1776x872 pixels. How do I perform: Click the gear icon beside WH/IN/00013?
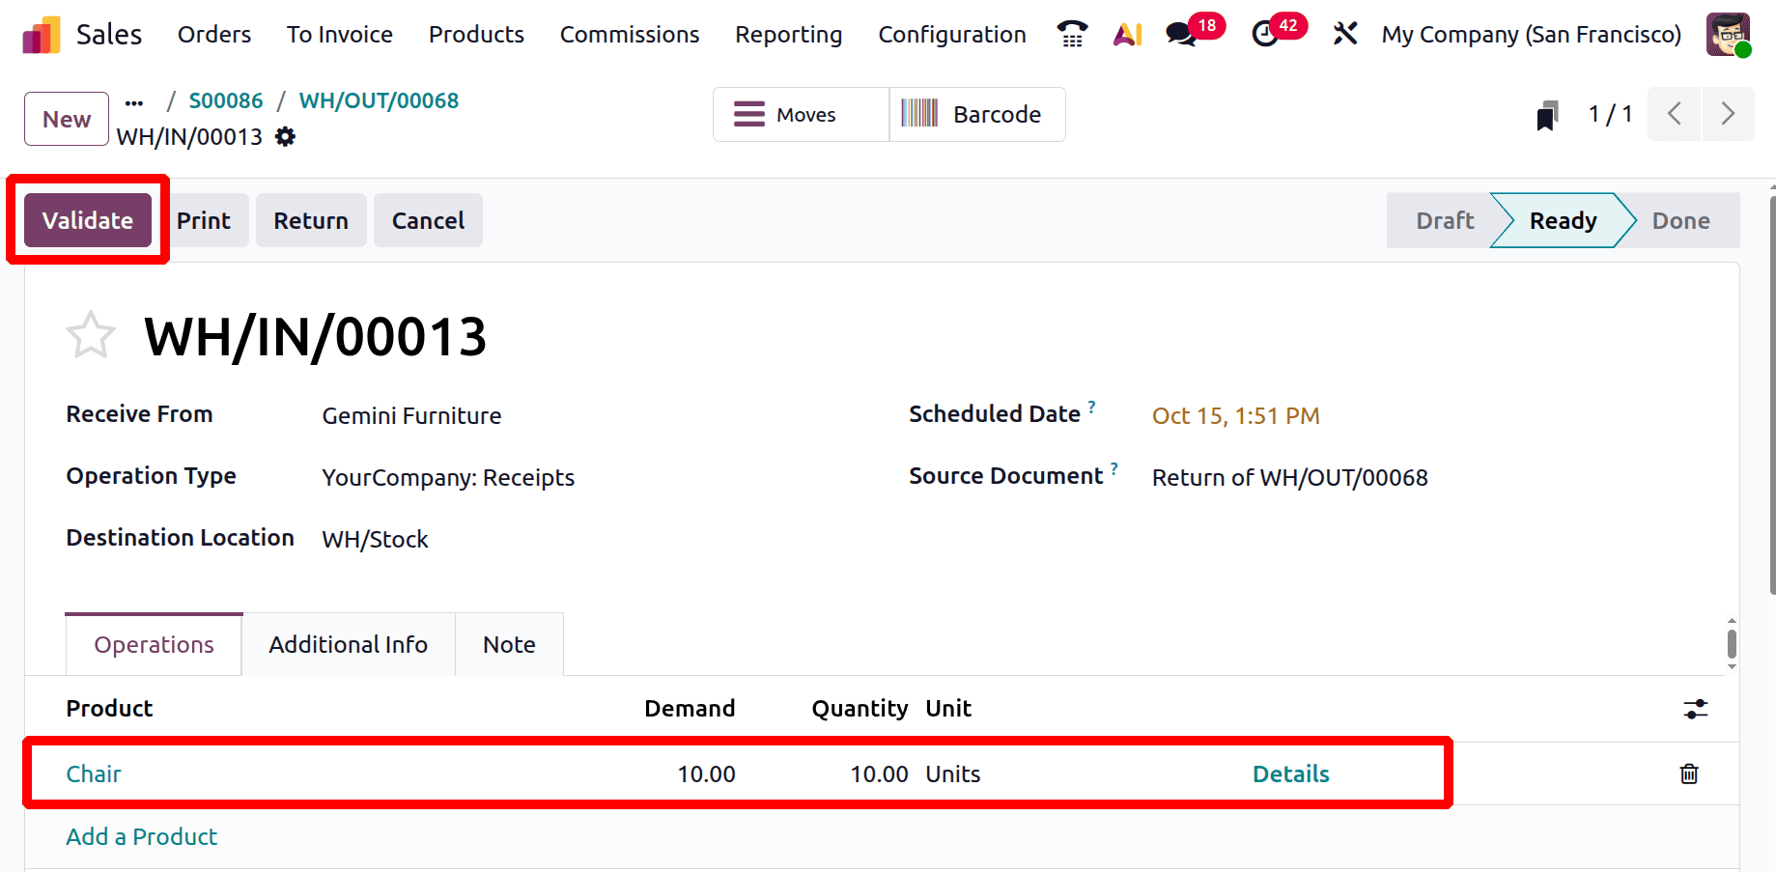tap(284, 136)
